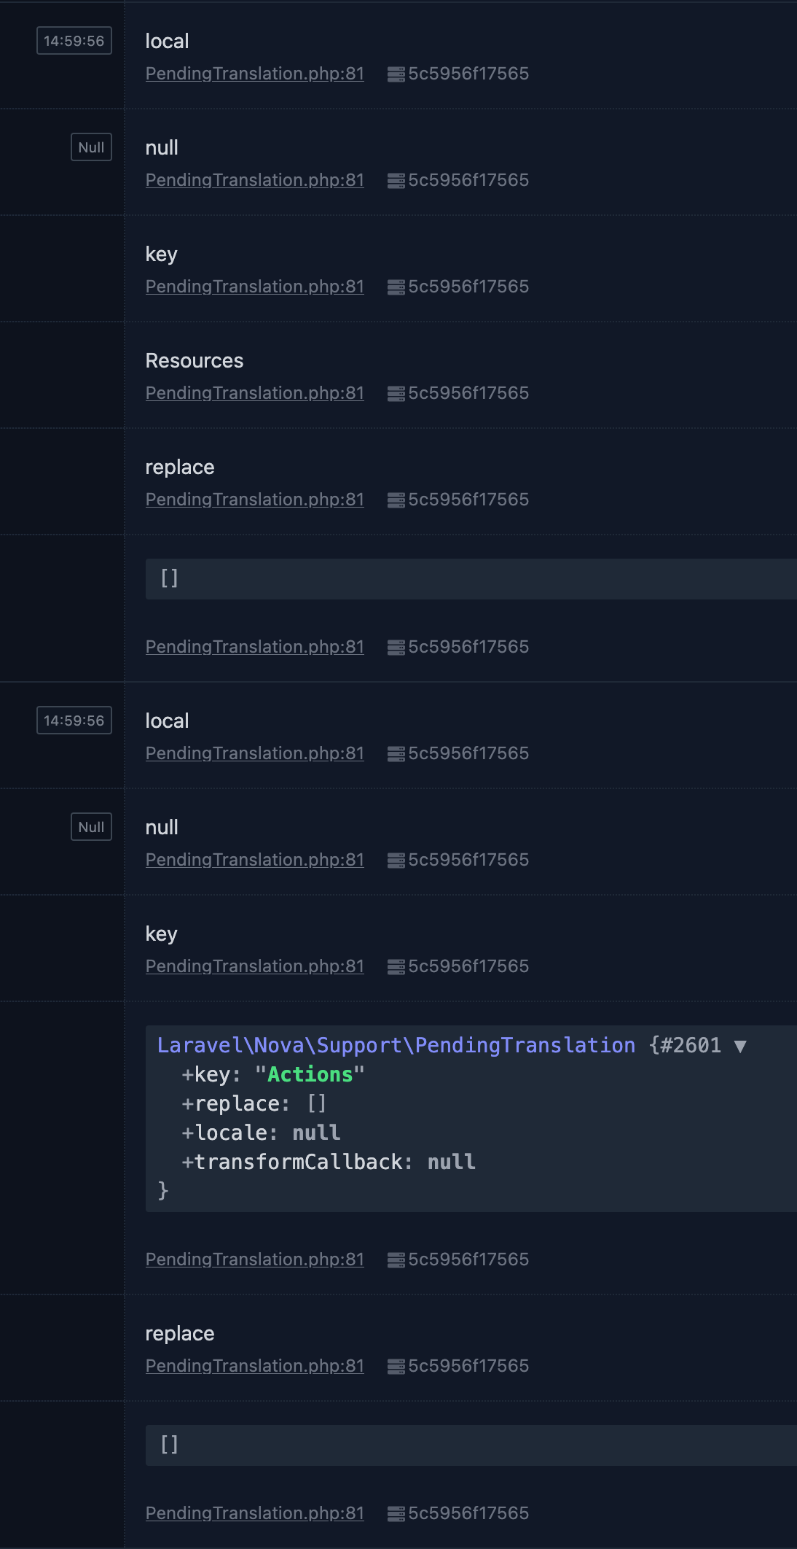The height and width of the screenshot is (1549, 797).
Task: Open PendingTranslation.php:81 link under Resources
Action: tap(254, 393)
